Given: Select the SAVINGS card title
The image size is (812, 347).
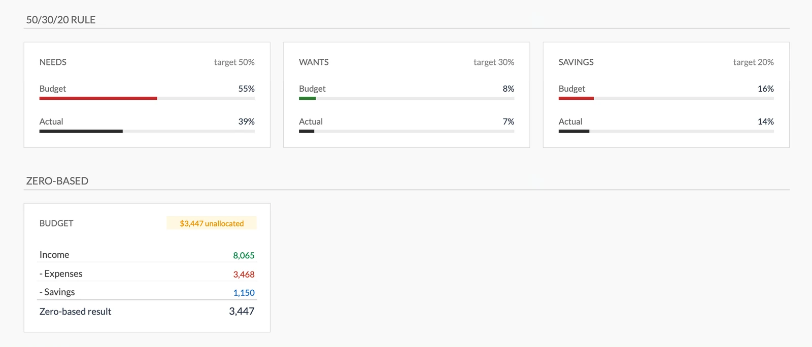Looking at the screenshot, I should point(576,62).
